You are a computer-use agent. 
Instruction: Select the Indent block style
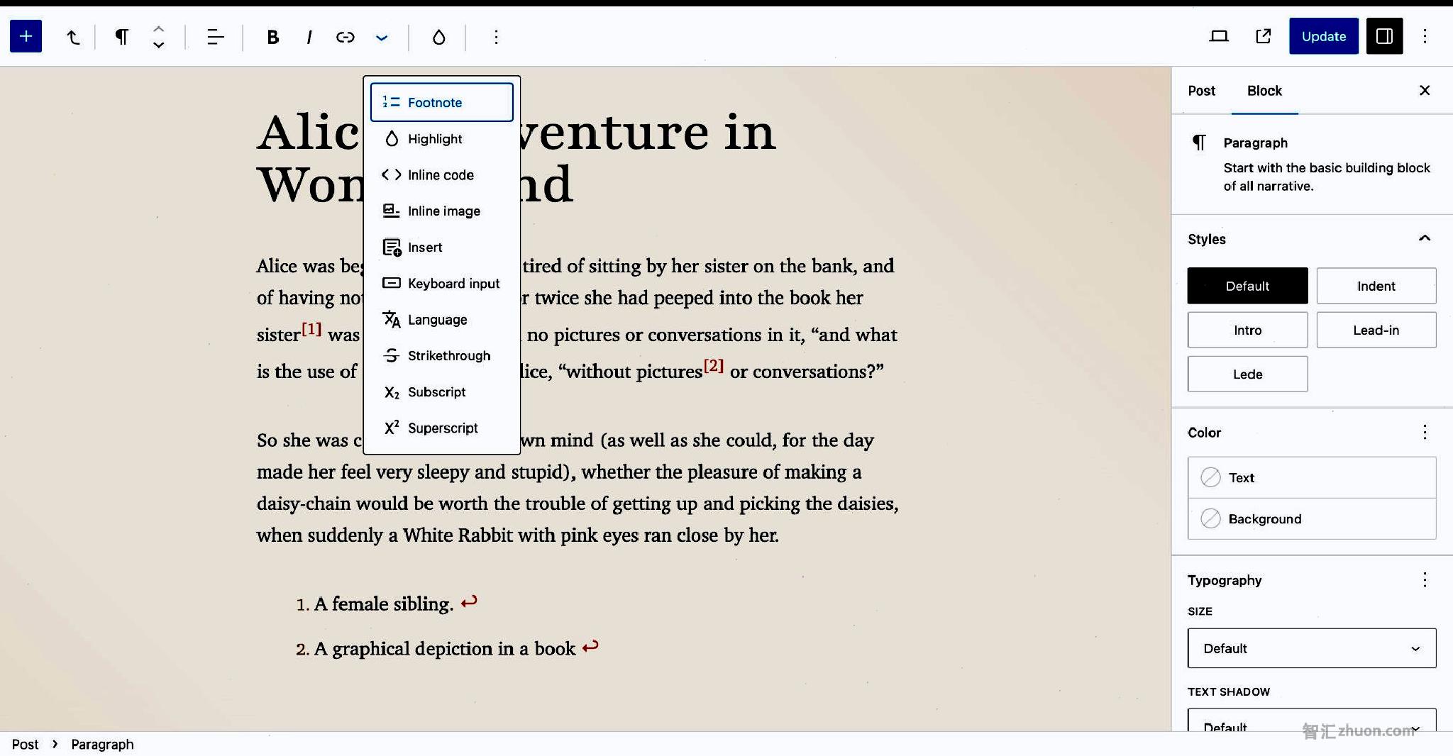[1376, 286]
